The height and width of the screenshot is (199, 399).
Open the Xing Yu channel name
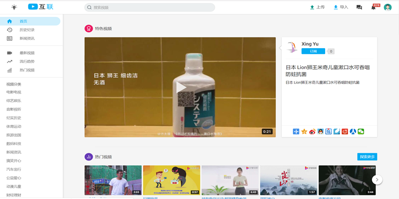(x=310, y=44)
